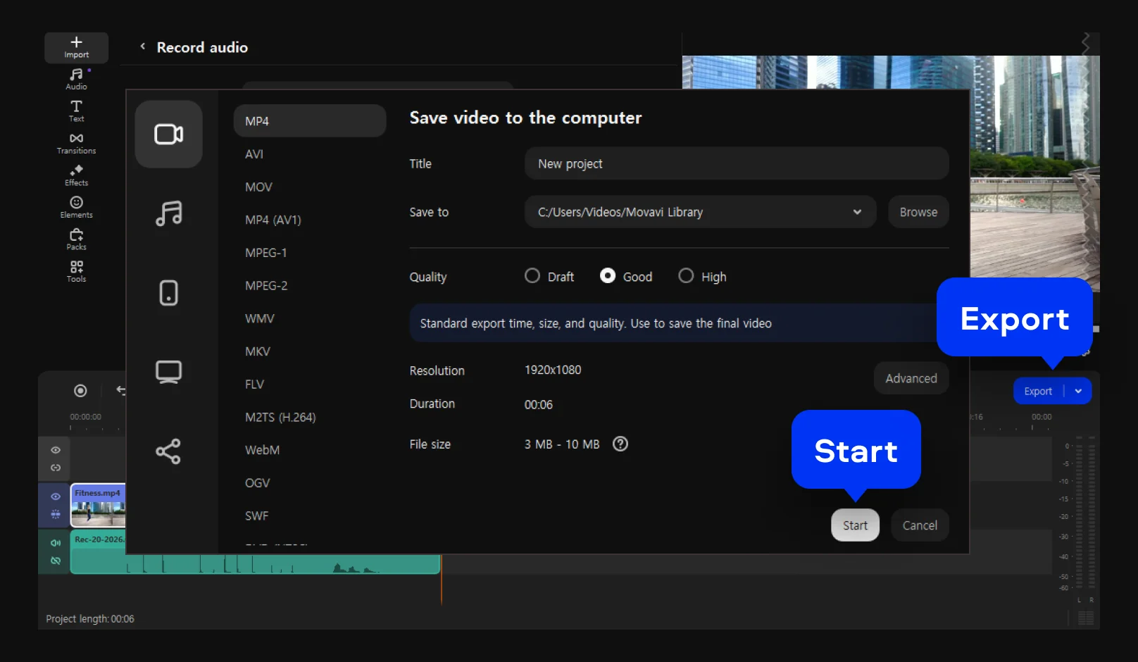Choose the mobile device export icon
1138x662 pixels.
[x=168, y=293]
